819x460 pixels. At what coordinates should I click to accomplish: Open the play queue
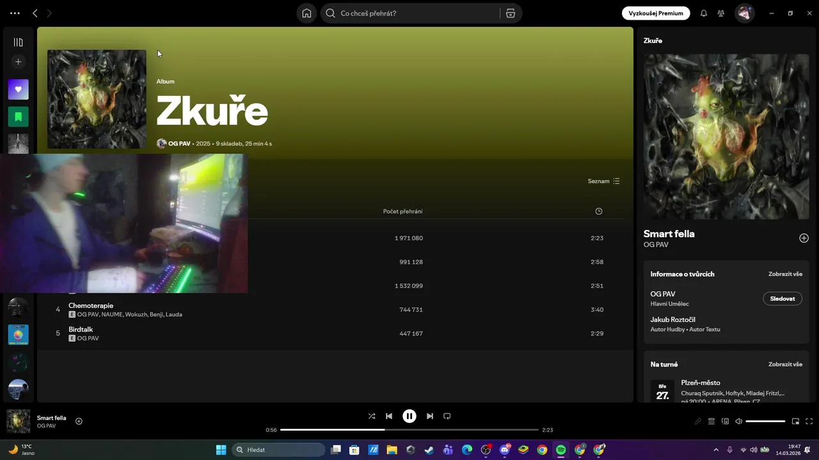712,422
